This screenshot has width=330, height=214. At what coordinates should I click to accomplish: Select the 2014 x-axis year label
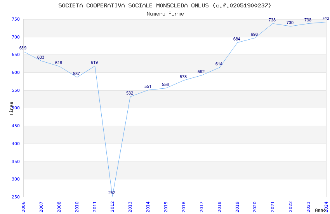pyautogui.click(x=148, y=207)
